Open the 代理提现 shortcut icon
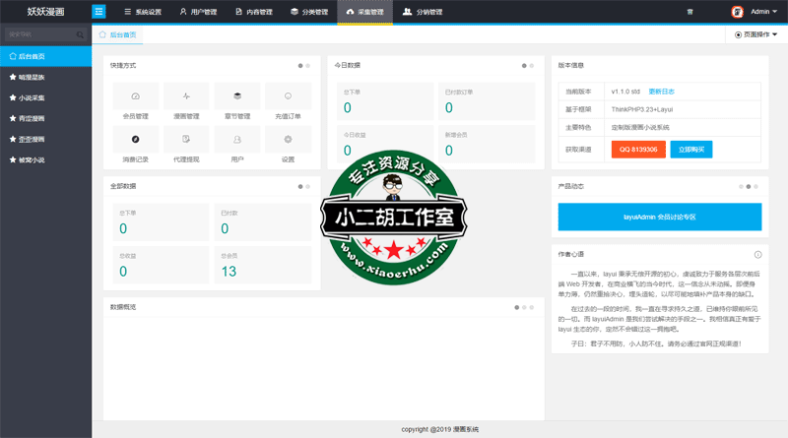This screenshot has width=788, height=438. click(186, 140)
